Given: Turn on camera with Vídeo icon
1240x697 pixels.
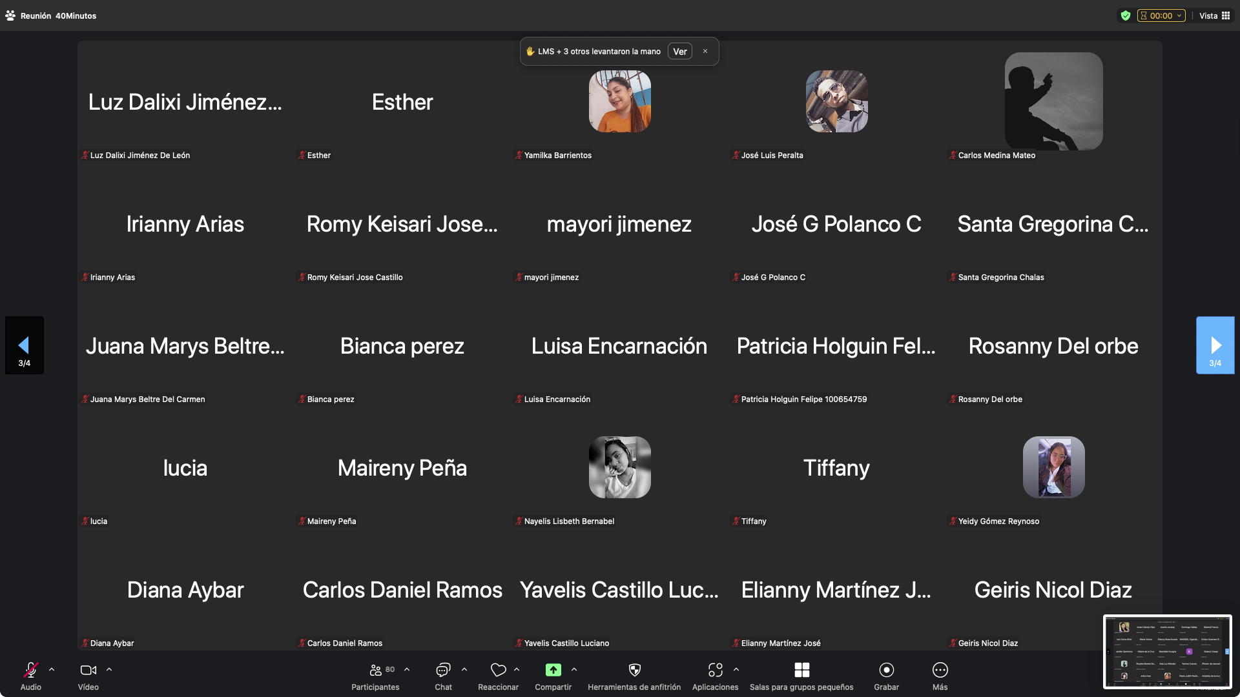Looking at the screenshot, I should click(88, 670).
